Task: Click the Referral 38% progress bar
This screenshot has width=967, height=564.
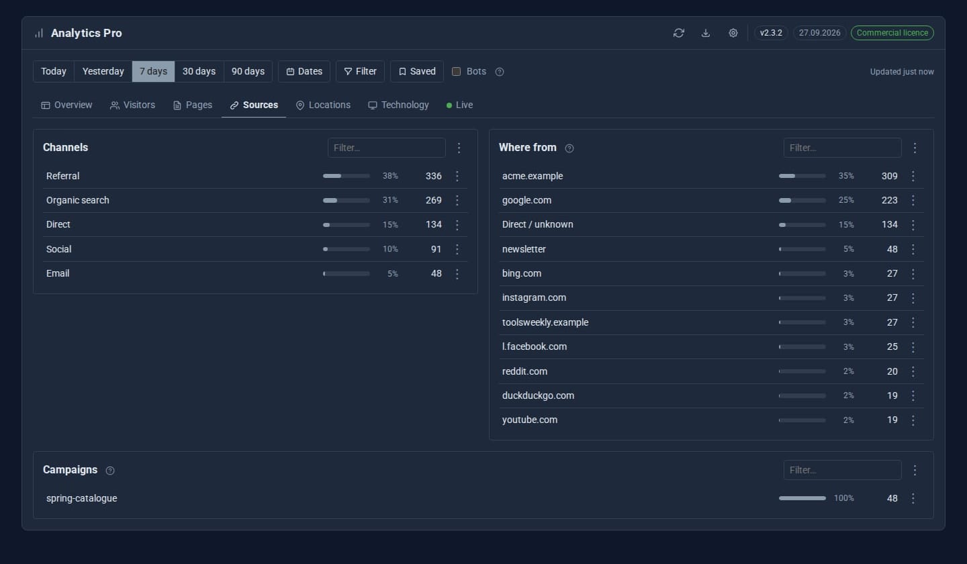Action: [x=347, y=176]
